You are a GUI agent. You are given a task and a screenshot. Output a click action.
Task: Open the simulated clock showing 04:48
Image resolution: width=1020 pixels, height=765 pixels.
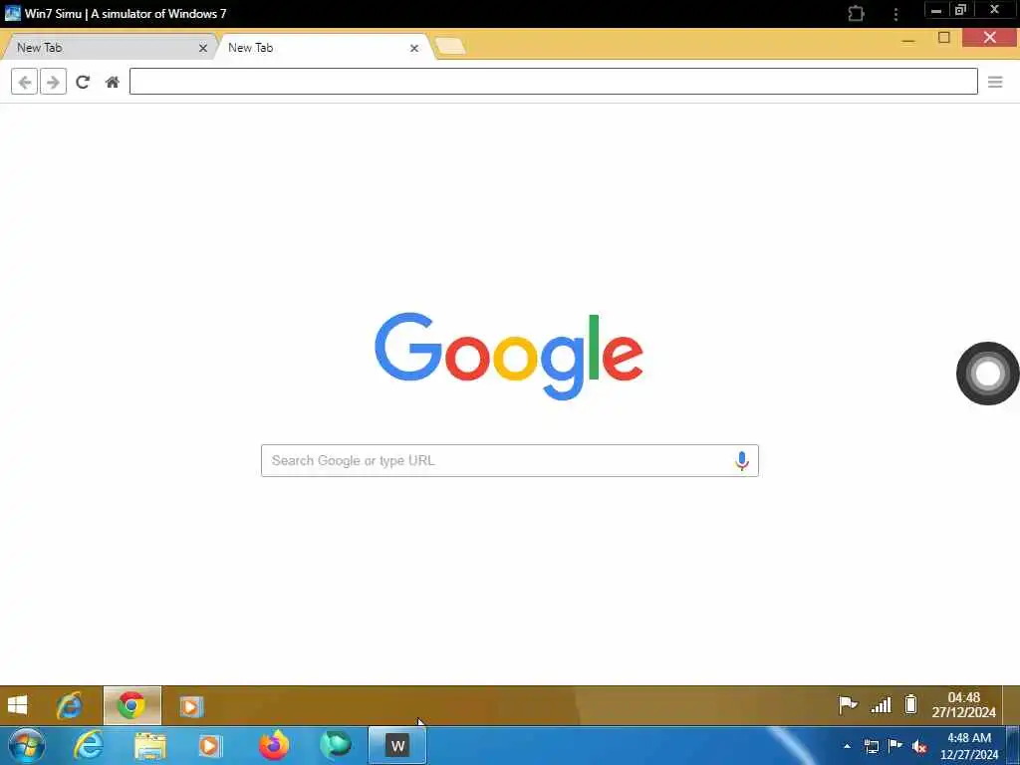coord(964,705)
